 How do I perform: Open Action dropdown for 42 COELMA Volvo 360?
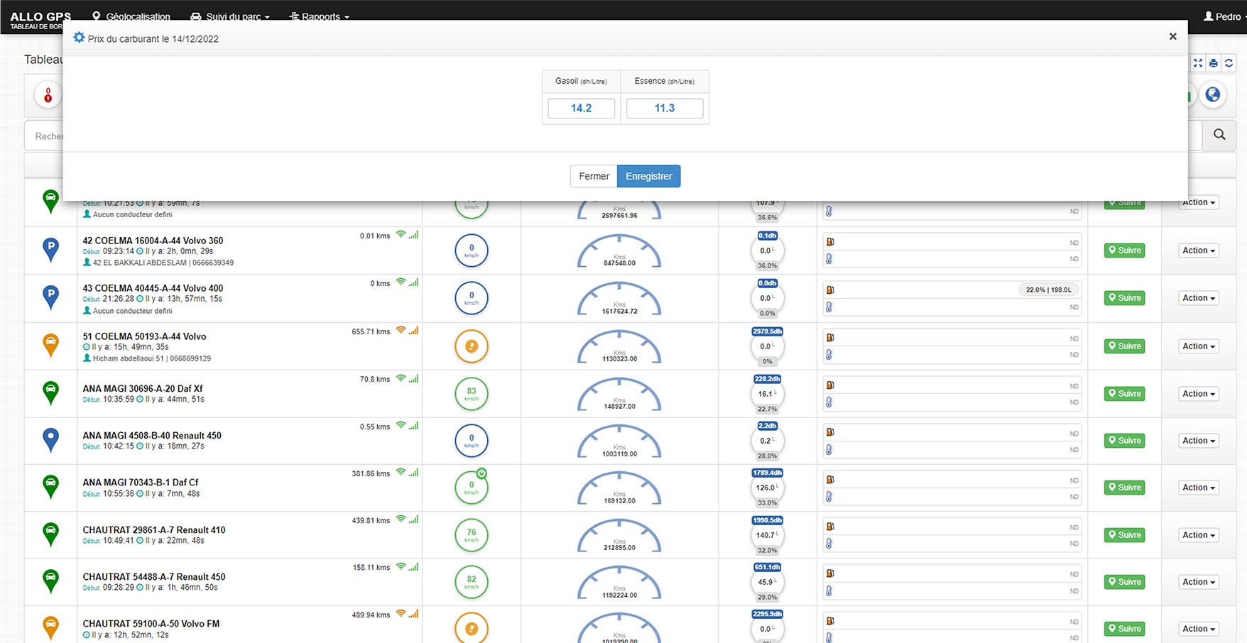pos(1199,251)
